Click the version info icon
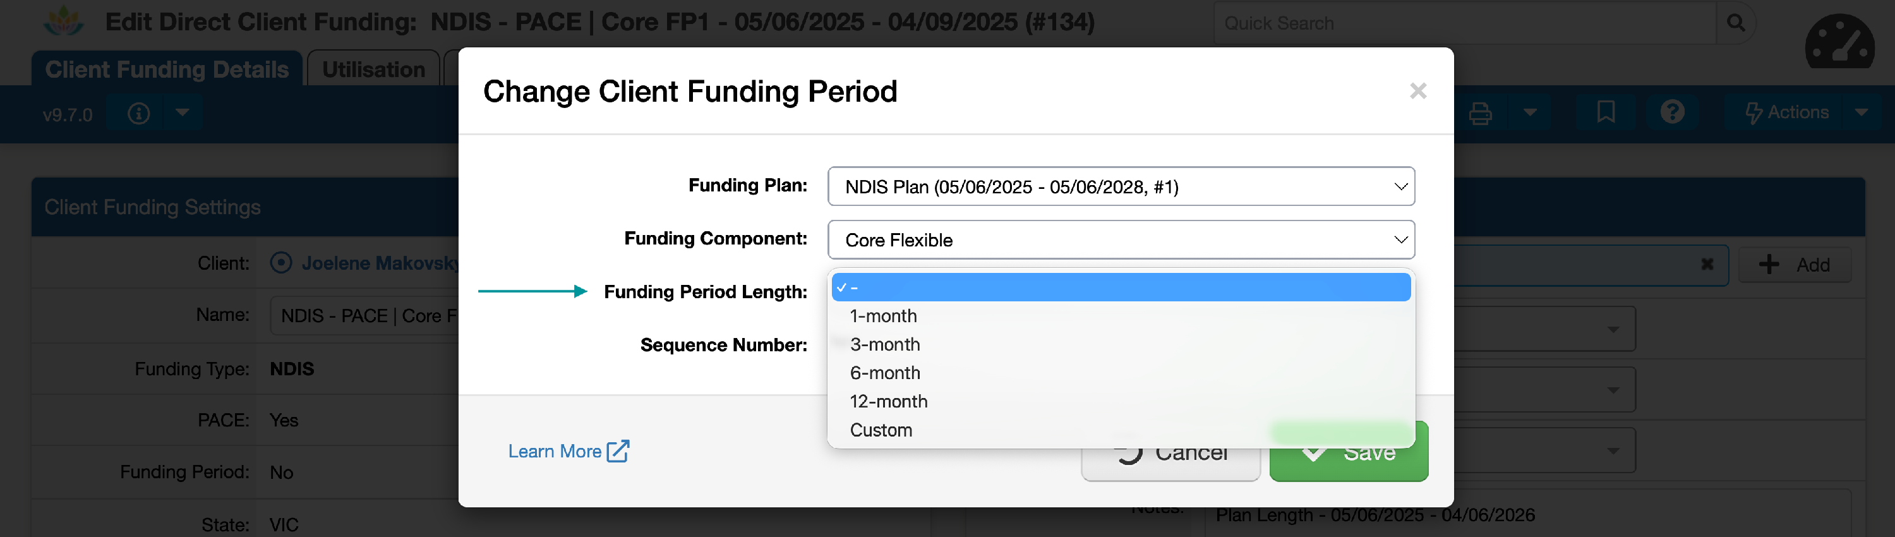This screenshot has height=537, width=1895. pos(138,113)
